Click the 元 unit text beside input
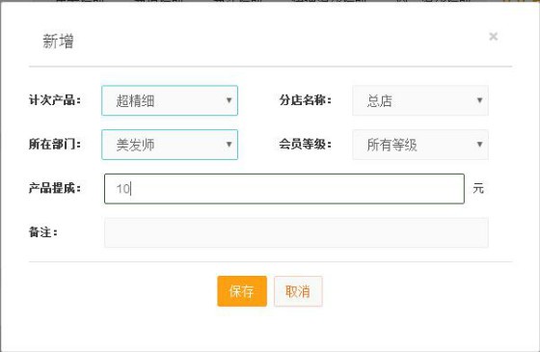The image size is (540, 352). coord(478,188)
